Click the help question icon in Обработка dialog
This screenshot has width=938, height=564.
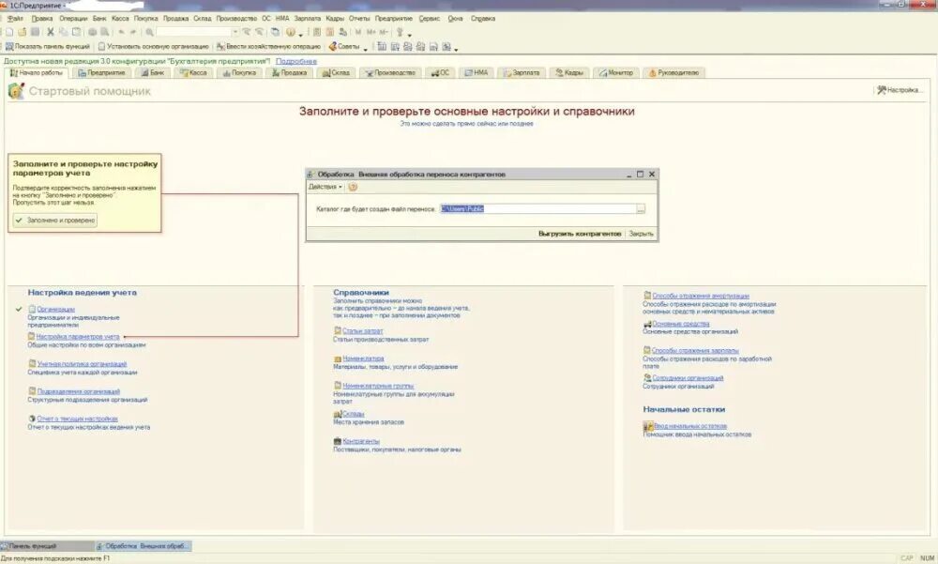[353, 187]
